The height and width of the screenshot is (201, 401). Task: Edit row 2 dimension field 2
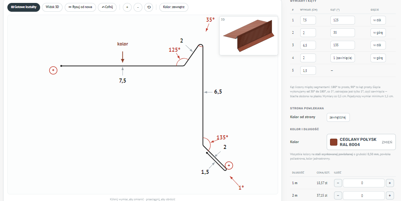[x=308, y=33]
